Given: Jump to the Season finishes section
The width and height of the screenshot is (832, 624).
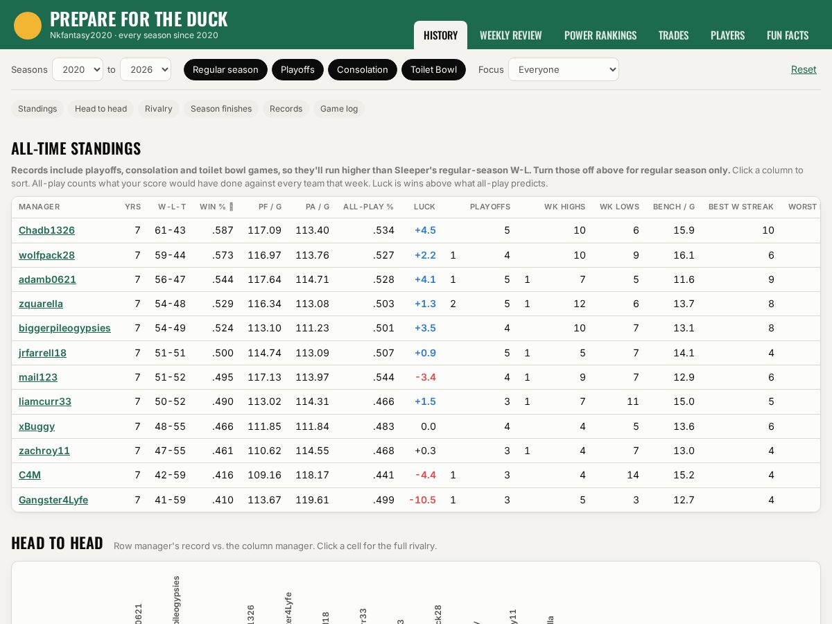Looking at the screenshot, I should click(221, 109).
